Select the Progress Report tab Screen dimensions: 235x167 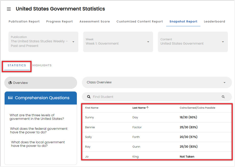click(59, 21)
